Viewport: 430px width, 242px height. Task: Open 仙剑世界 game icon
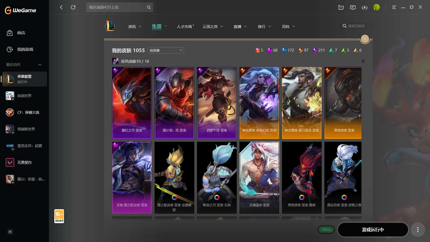(10, 96)
